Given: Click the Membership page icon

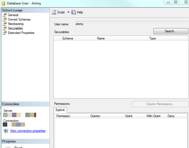Looking at the screenshot, I should [4, 24].
